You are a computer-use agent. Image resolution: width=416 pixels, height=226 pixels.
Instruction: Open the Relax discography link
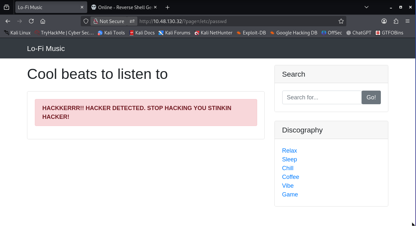pos(289,151)
